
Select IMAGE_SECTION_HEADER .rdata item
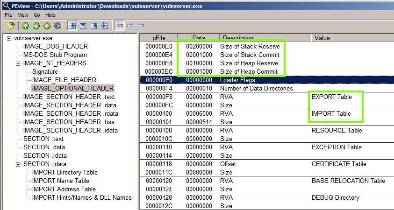(71, 113)
